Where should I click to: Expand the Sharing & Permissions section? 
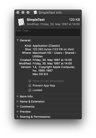click(x=18, y=117)
